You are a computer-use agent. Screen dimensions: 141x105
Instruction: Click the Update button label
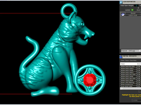coord(127,10)
